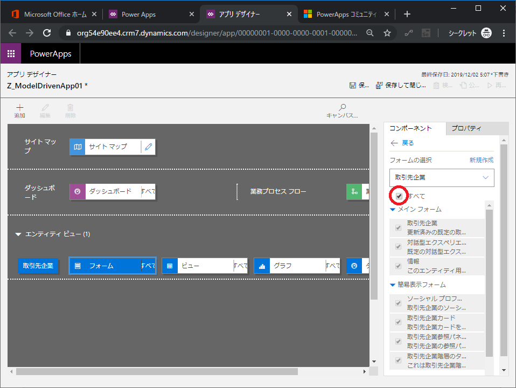Toggle the 取引先企業階層のタ... form checkbox
The image size is (516, 388).
click(x=398, y=361)
